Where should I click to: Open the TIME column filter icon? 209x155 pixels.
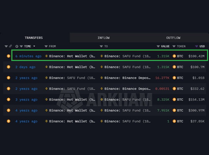(21, 46)
